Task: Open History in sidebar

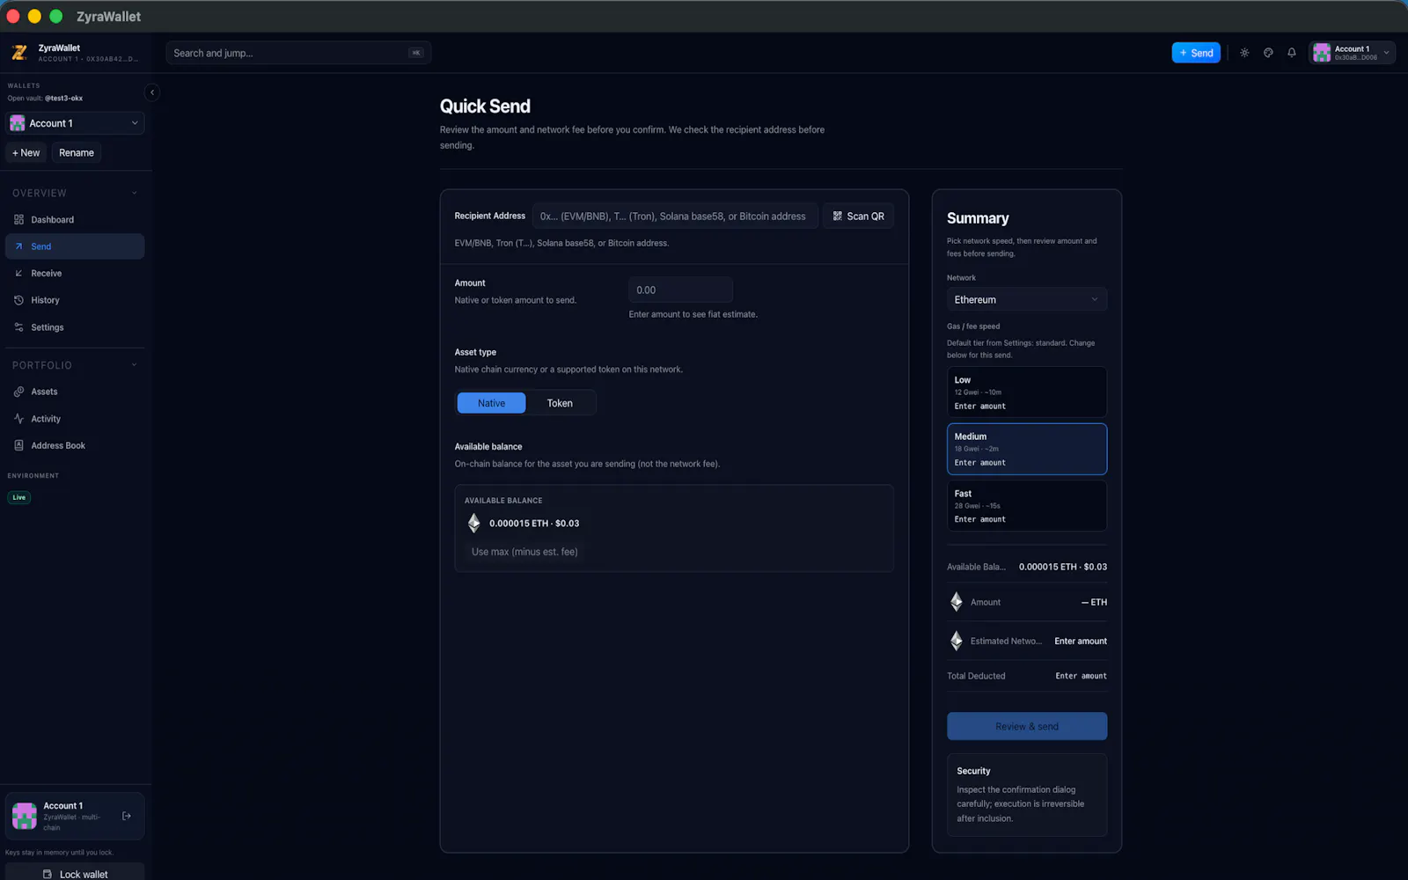Action: click(x=75, y=300)
